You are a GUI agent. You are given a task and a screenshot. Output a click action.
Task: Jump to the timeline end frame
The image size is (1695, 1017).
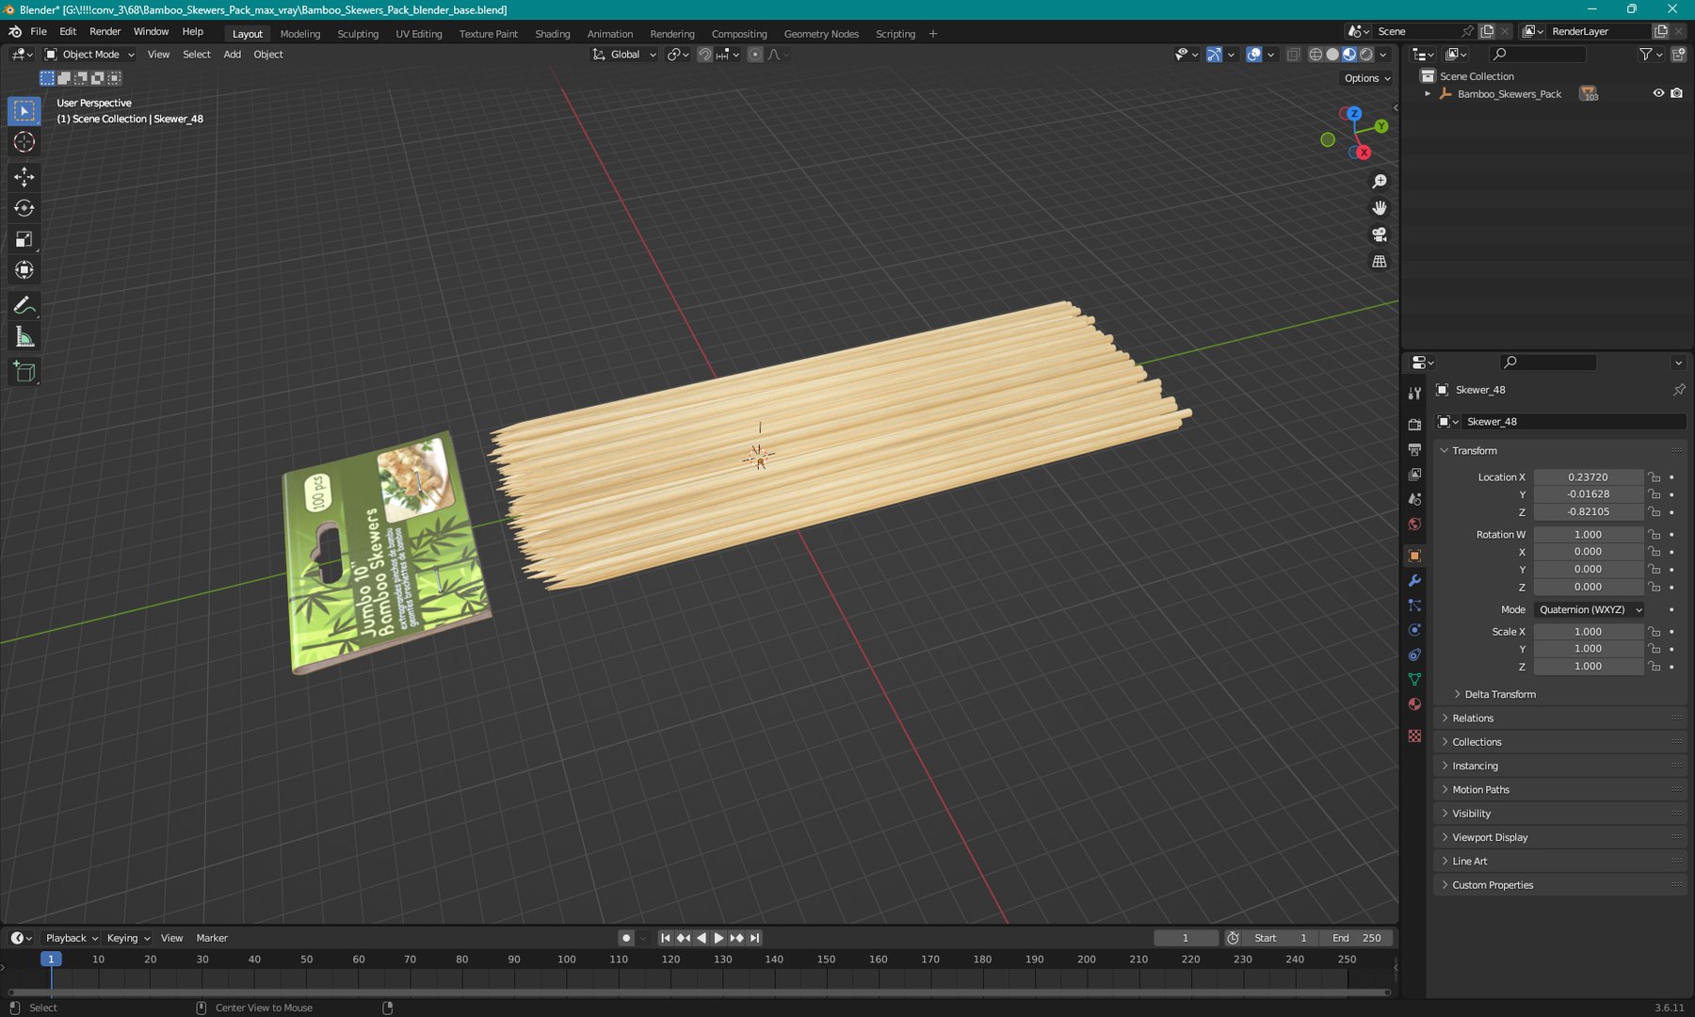coord(754,938)
